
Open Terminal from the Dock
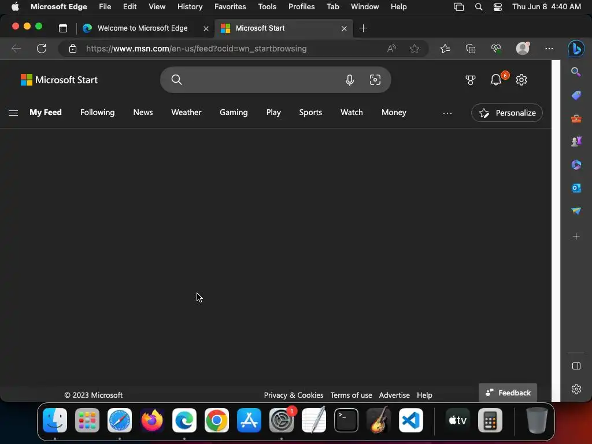pyautogui.click(x=346, y=420)
